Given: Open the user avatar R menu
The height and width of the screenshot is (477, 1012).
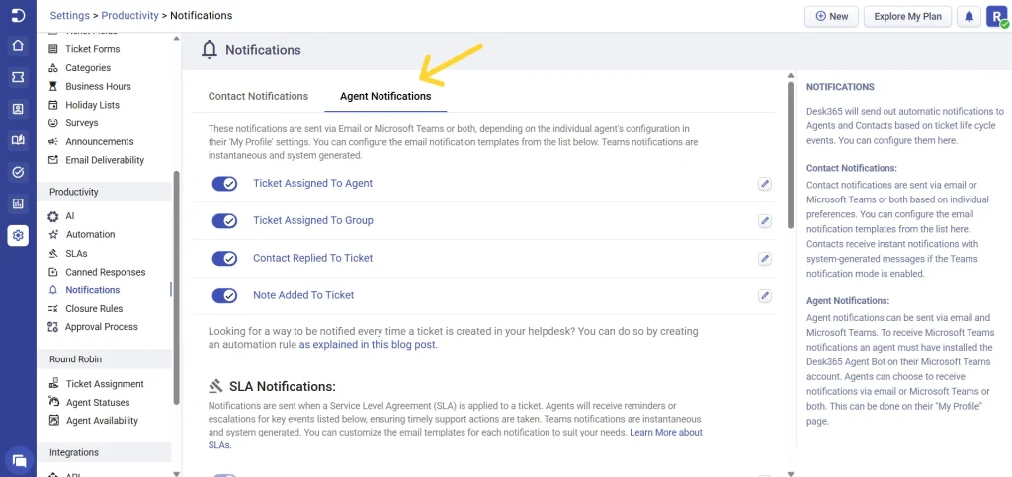Looking at the screenshot, I should click(996, 16).
